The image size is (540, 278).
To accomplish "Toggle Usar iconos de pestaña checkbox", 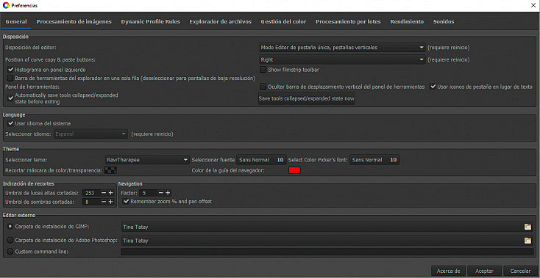I will tap(433, 87).
